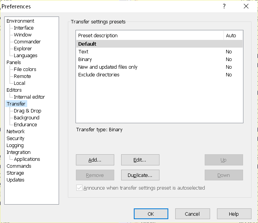Click the help question mark icon
Image resolution: width=258 pixels, height=223 pixels.
(224, 6)
